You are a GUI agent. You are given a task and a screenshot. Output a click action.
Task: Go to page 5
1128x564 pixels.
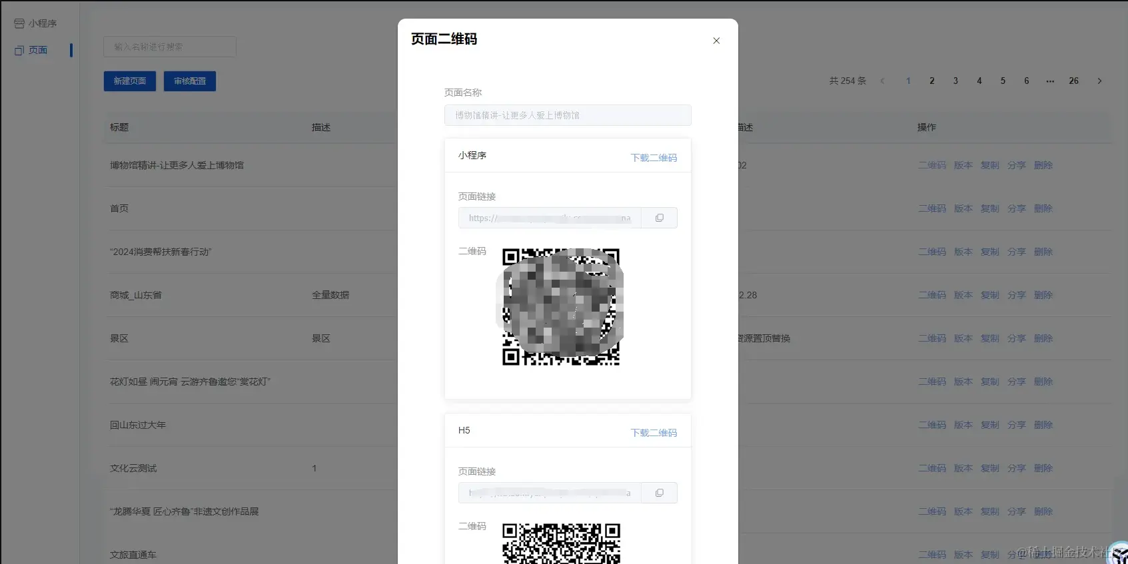click(1003, 81)
